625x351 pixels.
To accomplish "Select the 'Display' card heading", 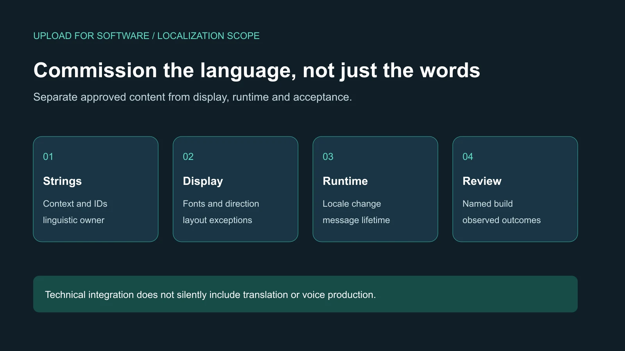I will (x=203, y=181).
